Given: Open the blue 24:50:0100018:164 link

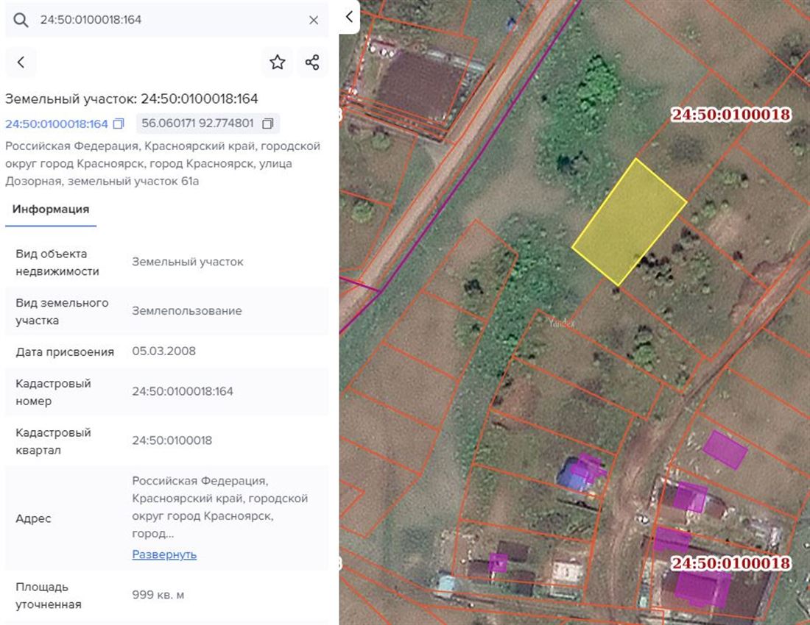Looking at the screenshot, I should tap(57, 124).
